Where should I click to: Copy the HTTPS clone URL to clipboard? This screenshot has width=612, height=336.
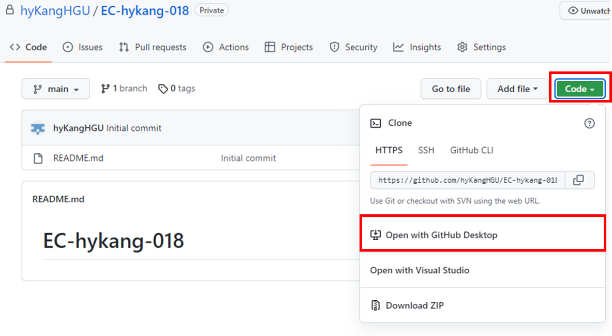579,180
